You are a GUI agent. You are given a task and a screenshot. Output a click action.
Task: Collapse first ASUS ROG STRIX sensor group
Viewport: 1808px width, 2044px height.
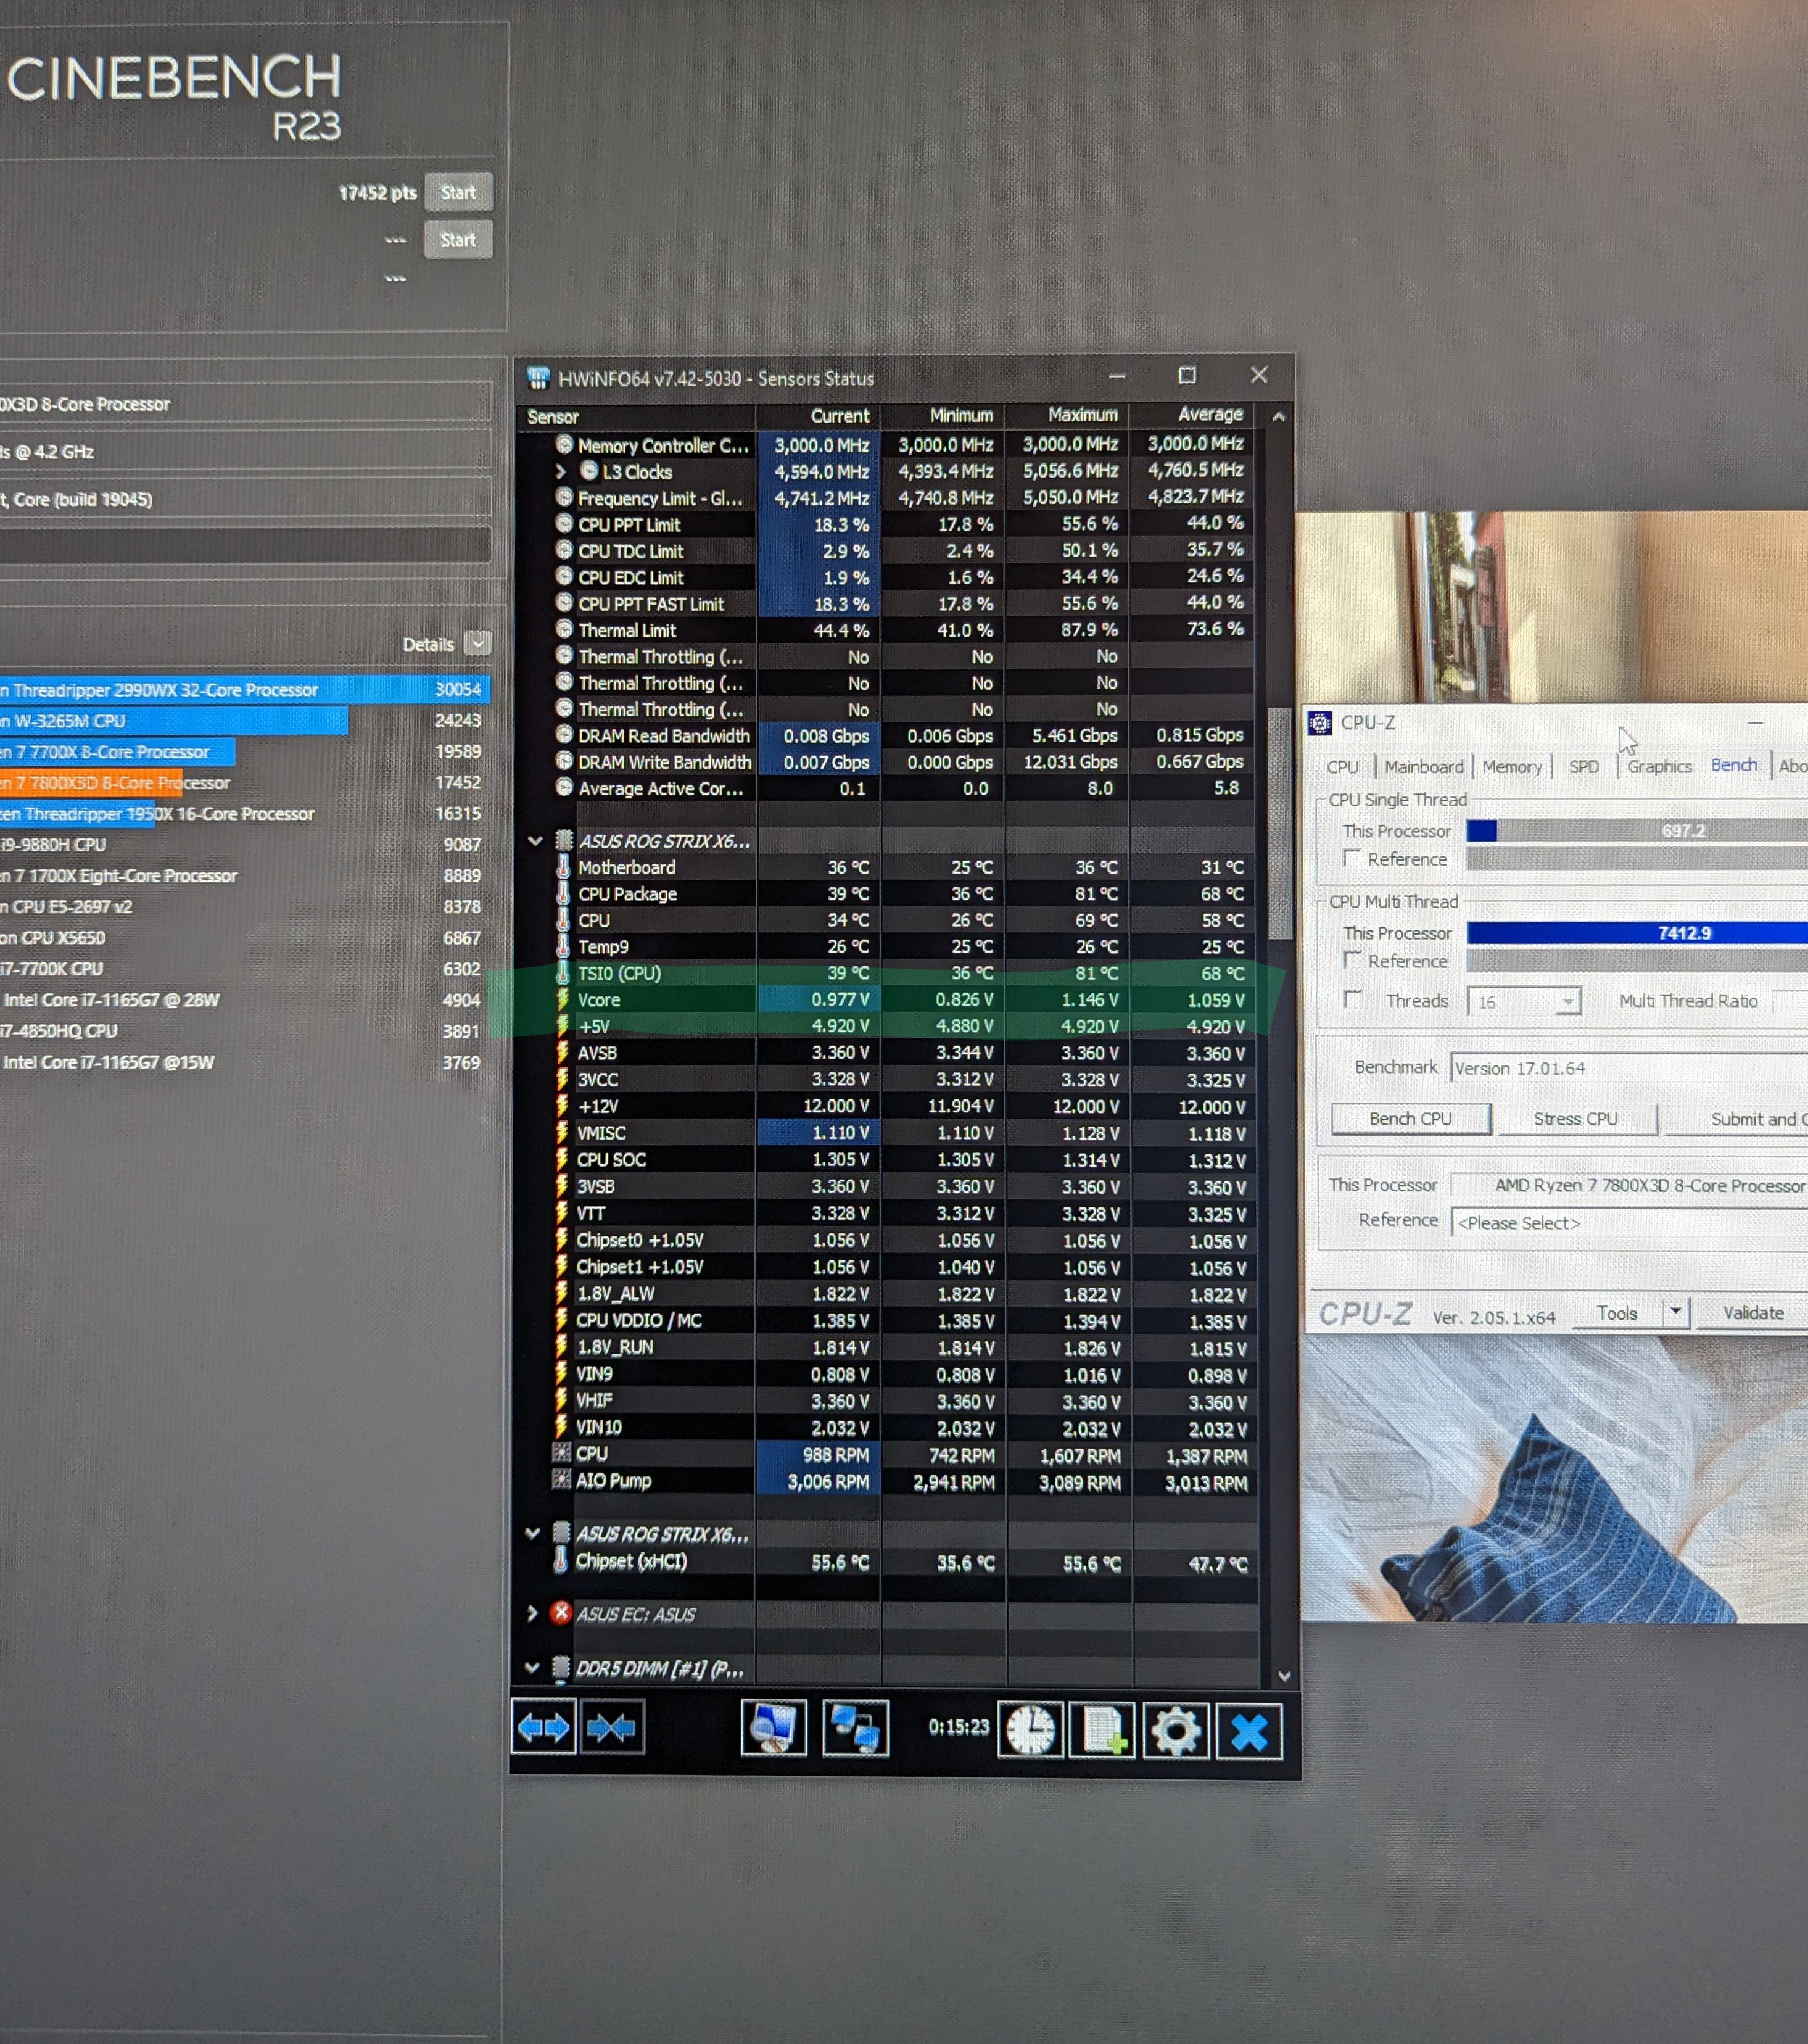point(535,840)
